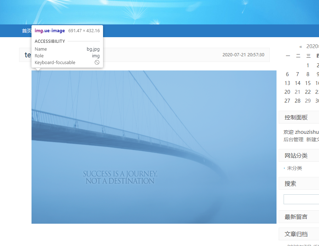Open 后台管理 admin link
The image size is (319, 246).
[294, 139]
